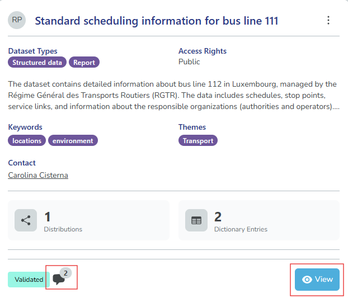Open the three-dot options menu

(x=328, y=21)
